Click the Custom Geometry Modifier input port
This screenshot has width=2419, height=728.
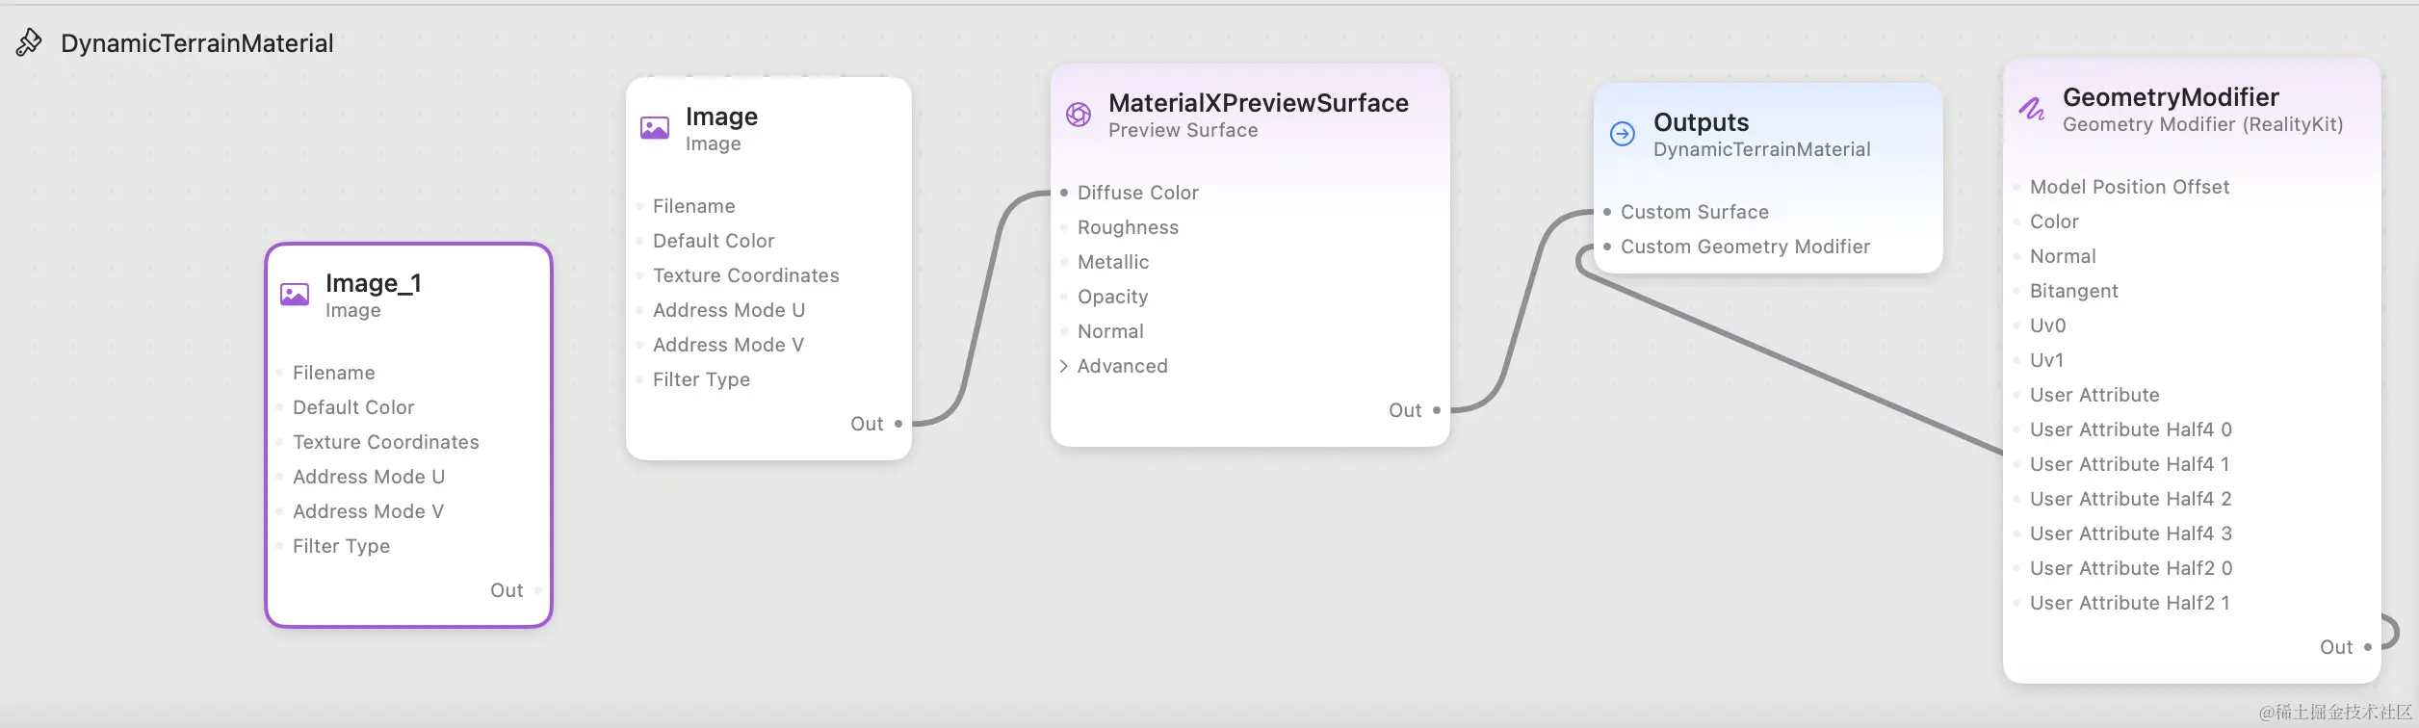coord(1607,247)
